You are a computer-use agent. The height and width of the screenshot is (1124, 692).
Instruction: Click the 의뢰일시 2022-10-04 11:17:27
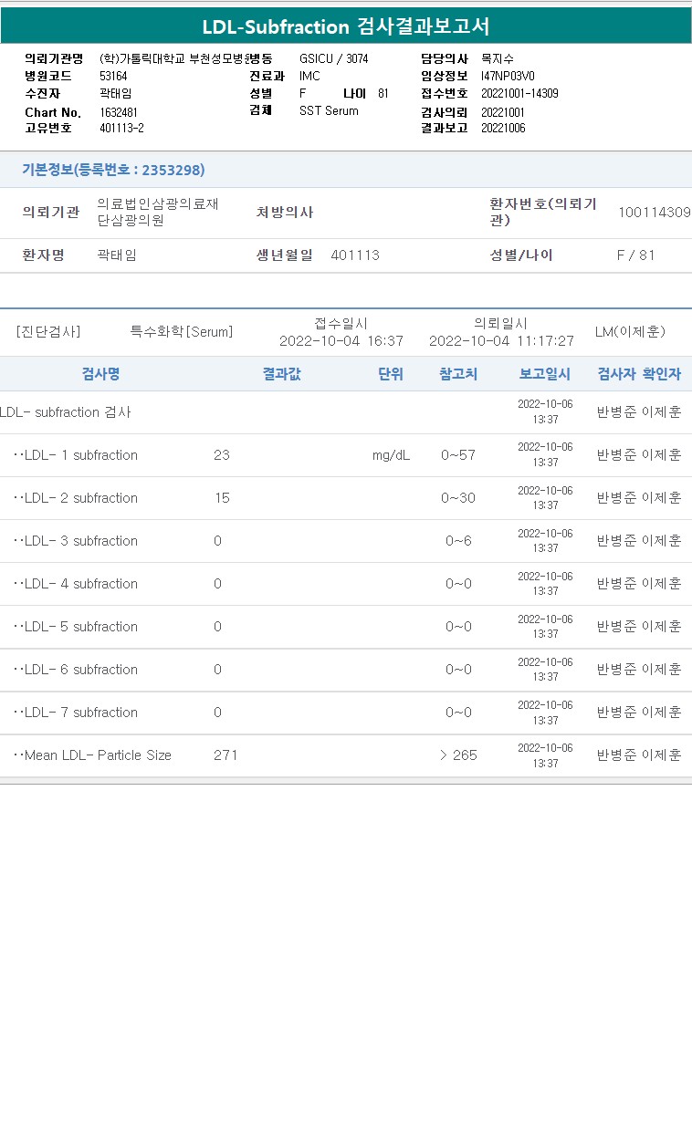coord(501,332)
